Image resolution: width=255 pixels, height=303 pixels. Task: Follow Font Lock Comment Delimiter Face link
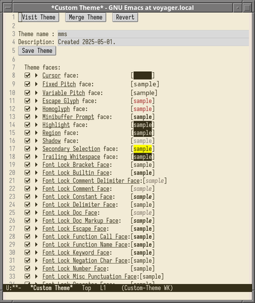coord(91,181)
